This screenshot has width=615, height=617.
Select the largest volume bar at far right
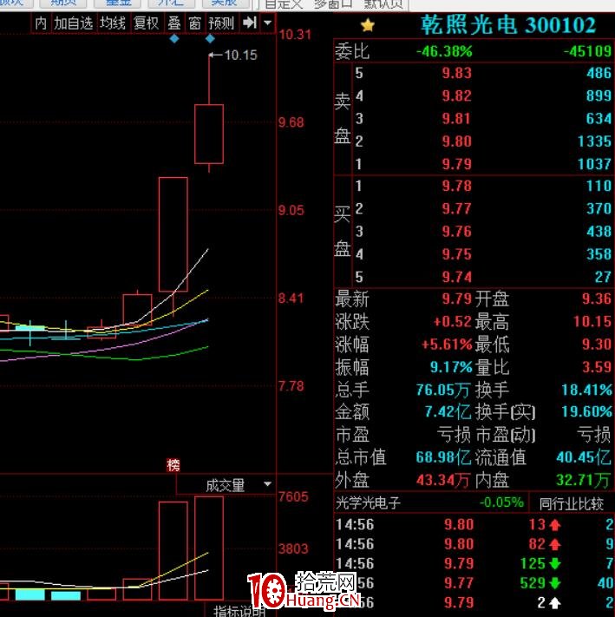(x=209, y=548)
